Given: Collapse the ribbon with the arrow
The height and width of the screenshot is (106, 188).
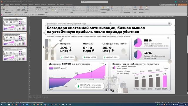Looking at the screenshot, I should [186, 12].
